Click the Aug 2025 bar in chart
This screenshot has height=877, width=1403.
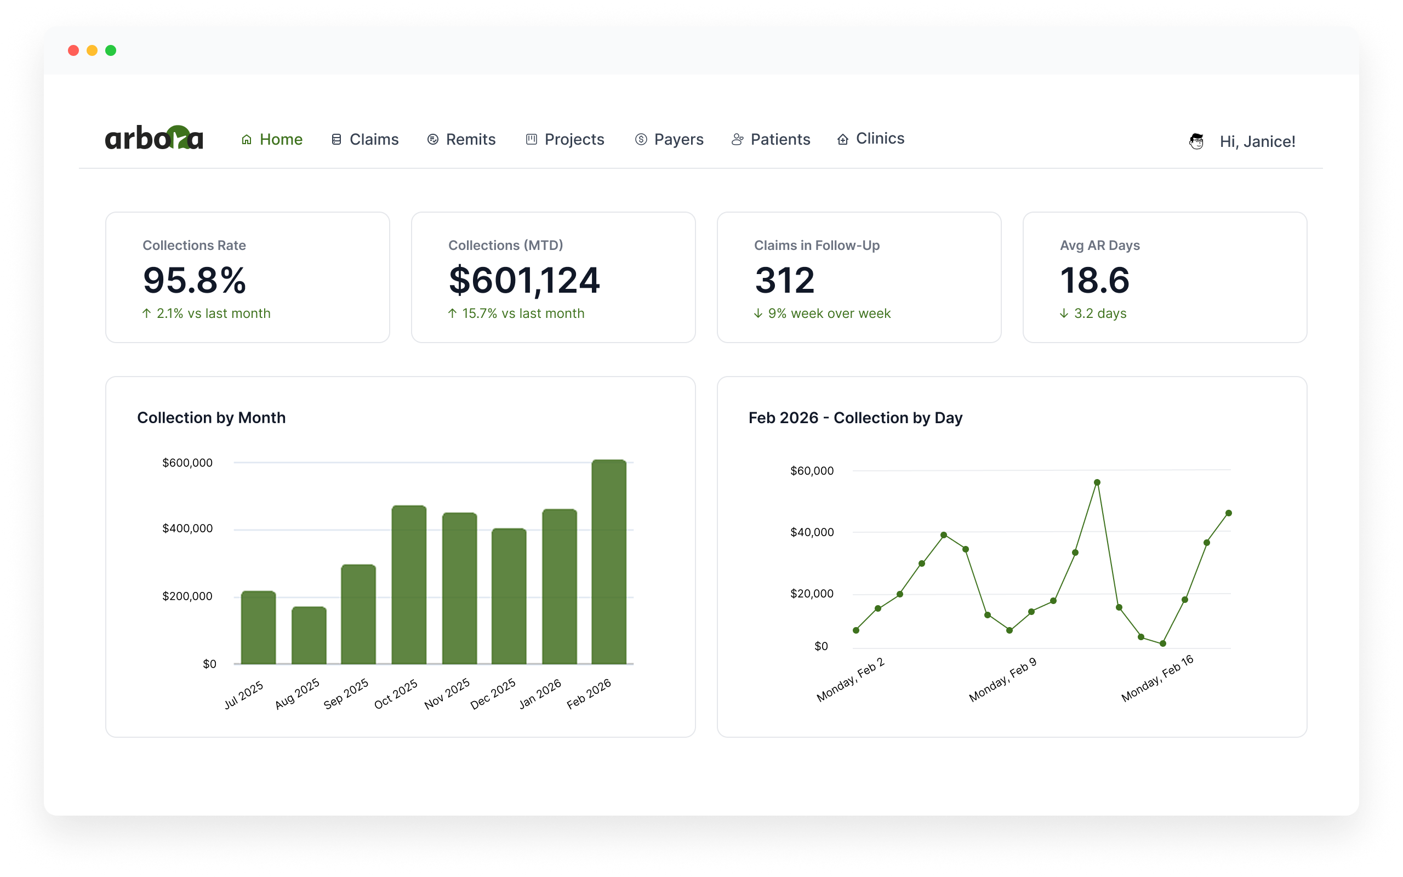[309, 635]
